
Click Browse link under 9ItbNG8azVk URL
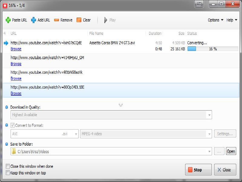(x=16, y=79)
